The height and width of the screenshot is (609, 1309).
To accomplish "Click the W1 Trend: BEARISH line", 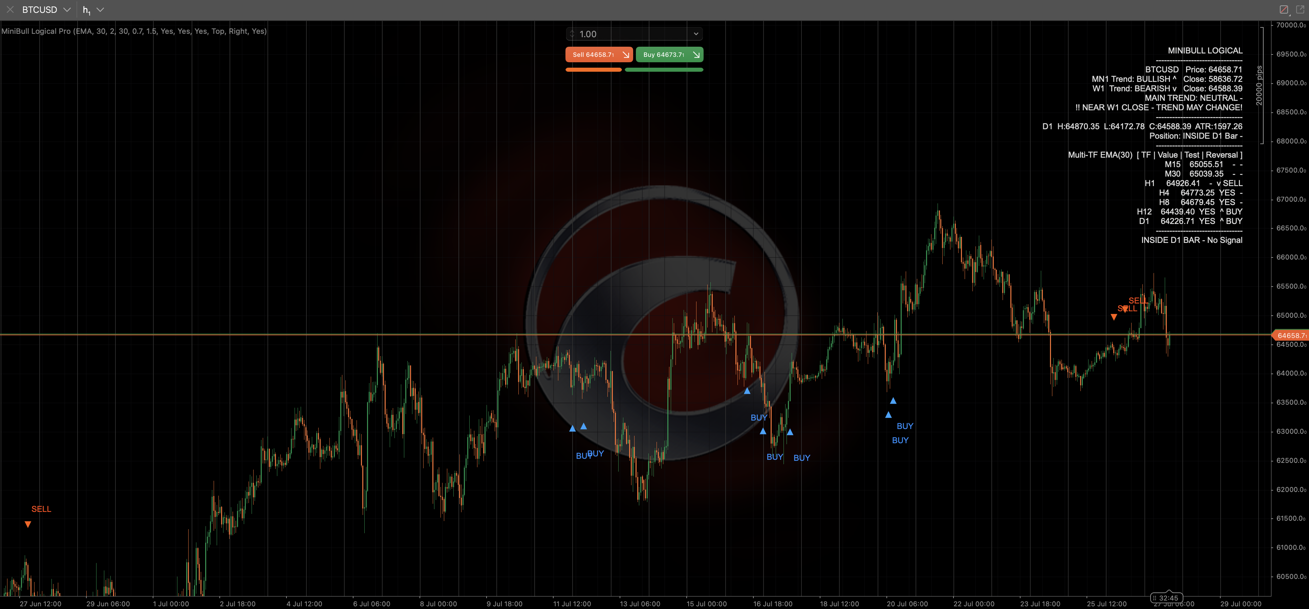I will point(1167,88).
